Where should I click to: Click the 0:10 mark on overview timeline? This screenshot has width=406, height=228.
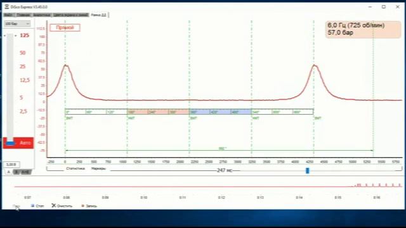[144, 198]
